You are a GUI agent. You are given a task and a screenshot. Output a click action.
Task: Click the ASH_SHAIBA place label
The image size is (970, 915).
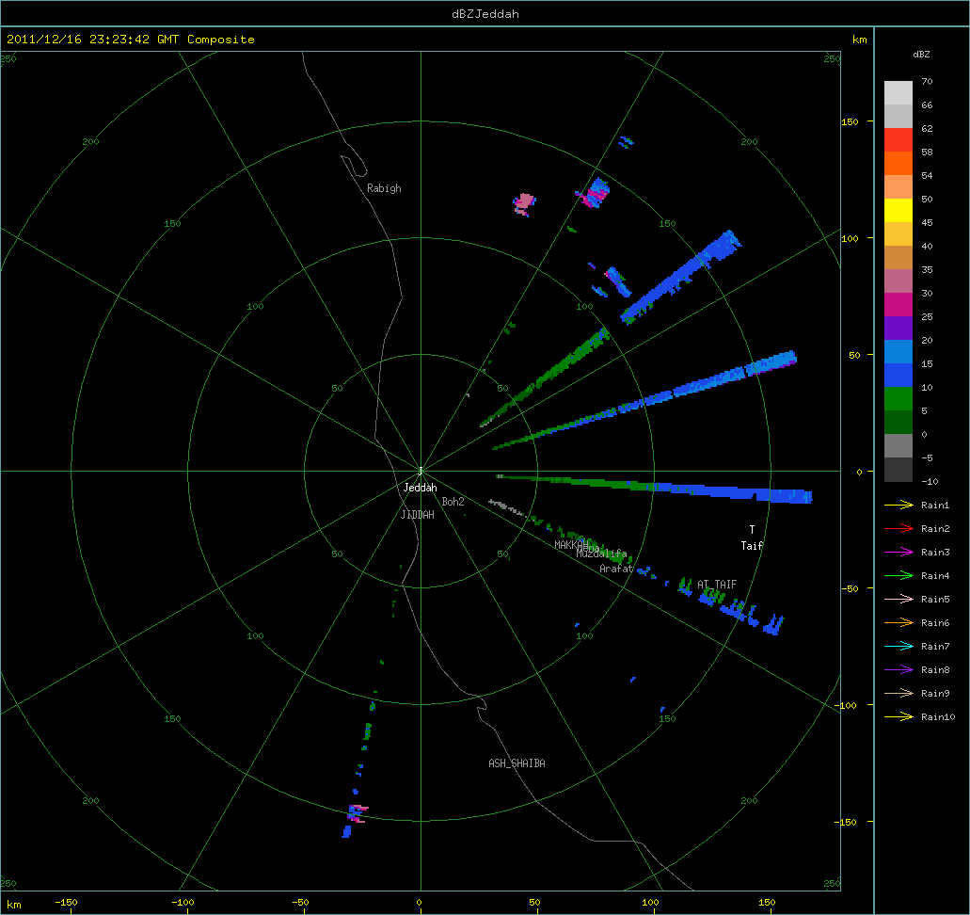pos(517,763)
